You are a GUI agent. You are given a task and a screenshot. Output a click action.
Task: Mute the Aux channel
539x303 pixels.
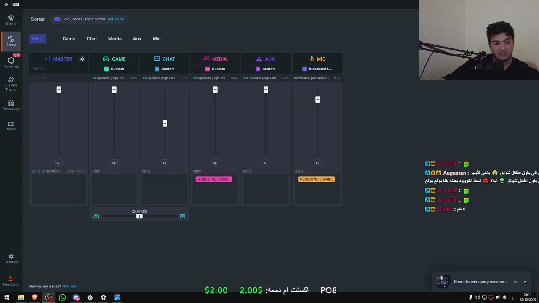[266, 163]
